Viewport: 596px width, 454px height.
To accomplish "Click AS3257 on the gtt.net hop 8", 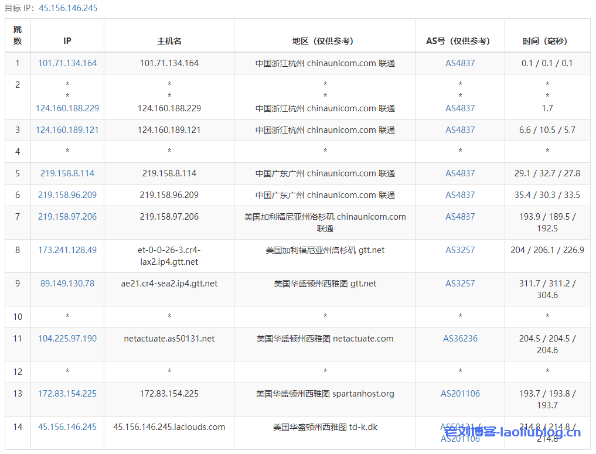I will click(x=460, y=250).
